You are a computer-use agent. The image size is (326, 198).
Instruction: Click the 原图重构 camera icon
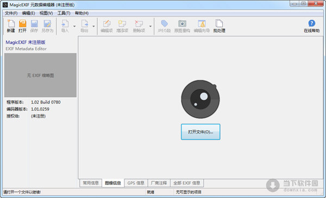(x=182, y=26)
